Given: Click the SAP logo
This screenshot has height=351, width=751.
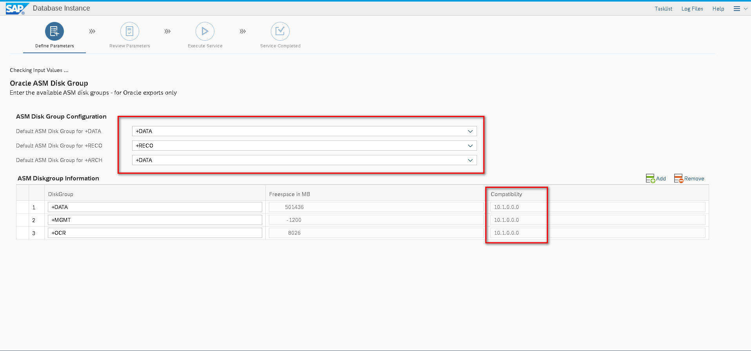Looking at the screenshot, I should point(17,8).
